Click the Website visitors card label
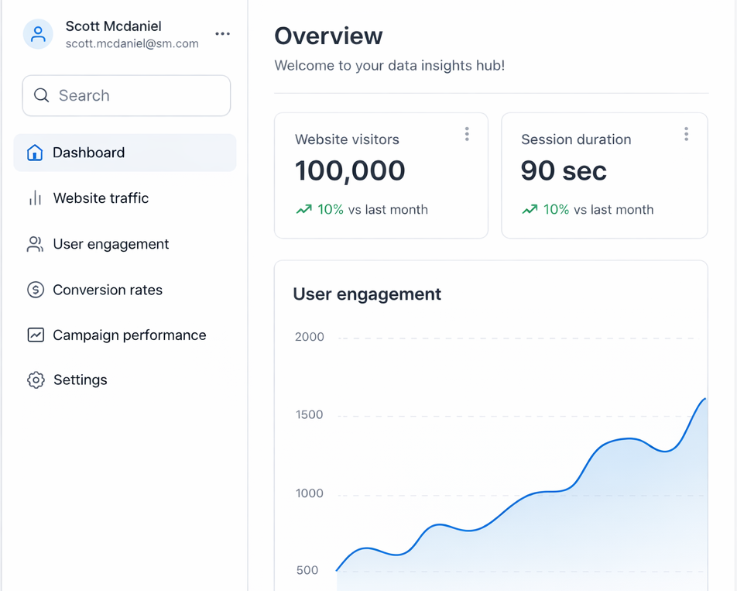Screen dimensions: 737x591 tap(347, 139)
